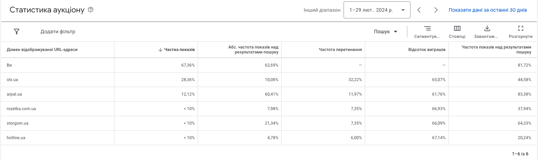Click Додати фільтр text field
This screenshot has height=160, width=538.
(x=58, y=32)
